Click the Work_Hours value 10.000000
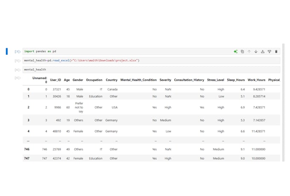290x196 pixels. click(258, 158)
